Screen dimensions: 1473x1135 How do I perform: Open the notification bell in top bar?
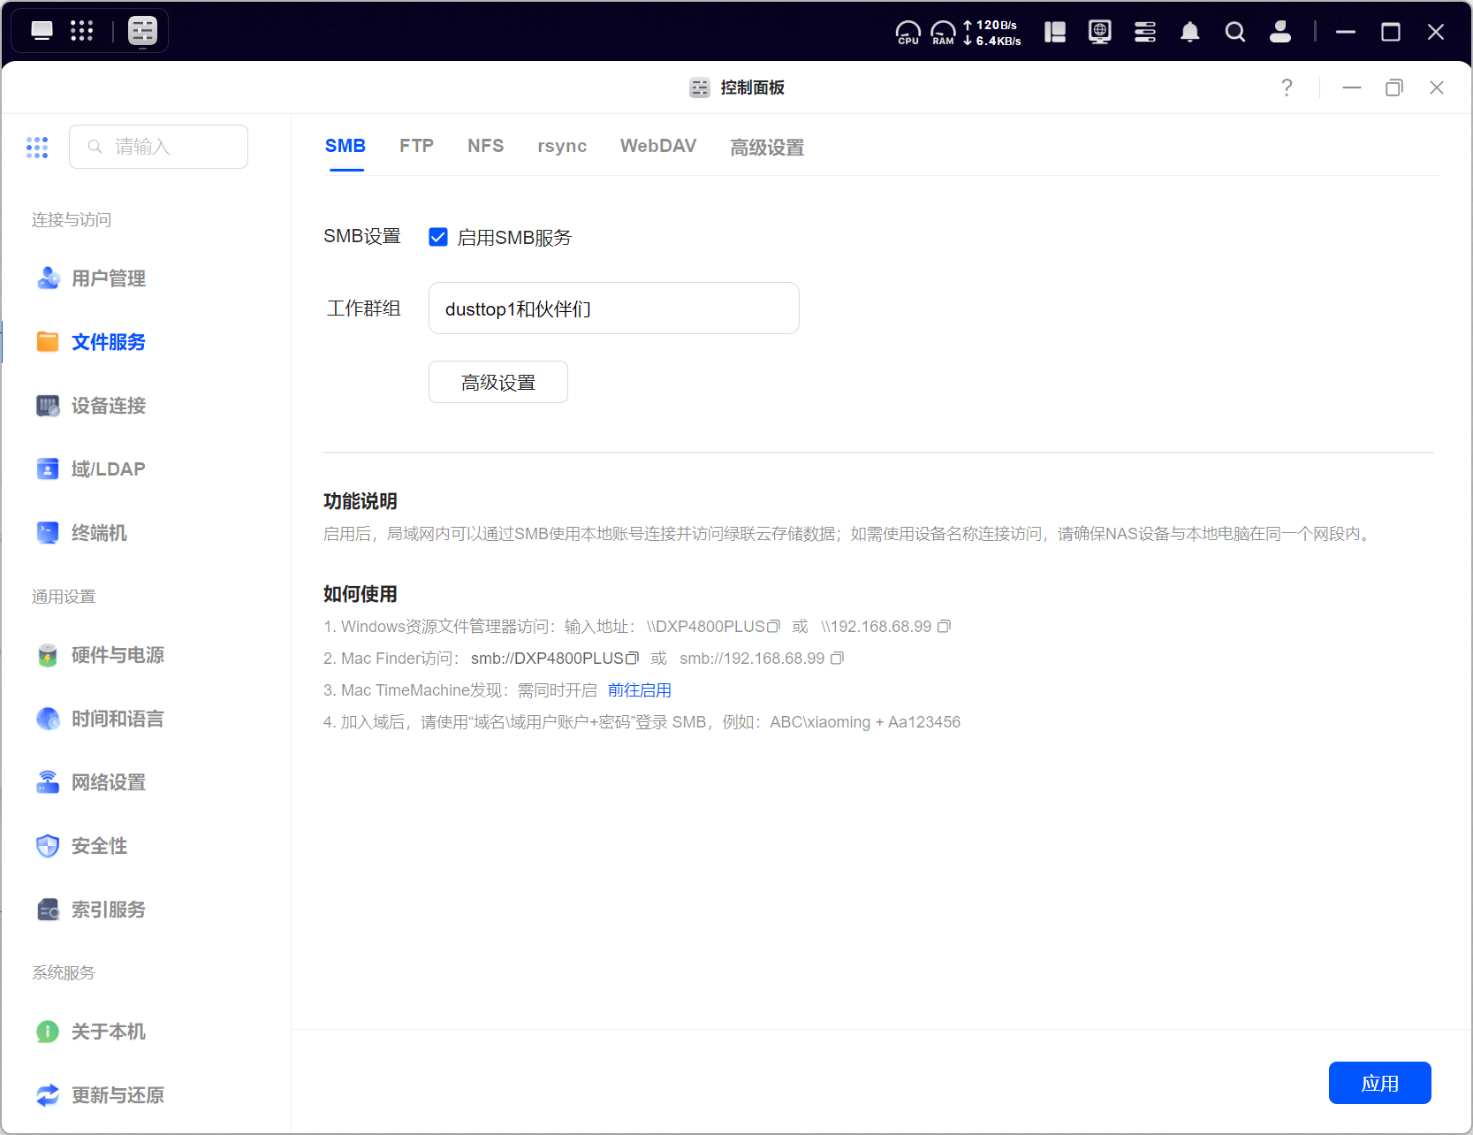click(1189, 33)
